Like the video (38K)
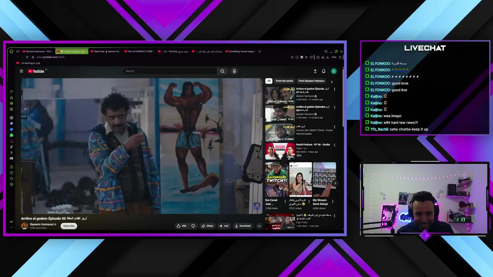Image resolution: width=493 pixels, height=277 pixels. click(x=181, y=226)
